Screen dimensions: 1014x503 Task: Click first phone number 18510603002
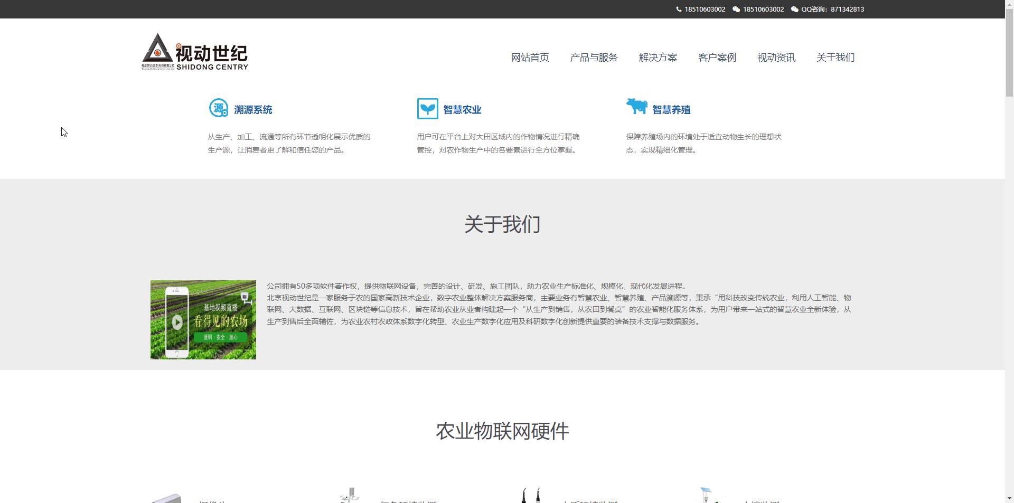click(x=705, y=10)
